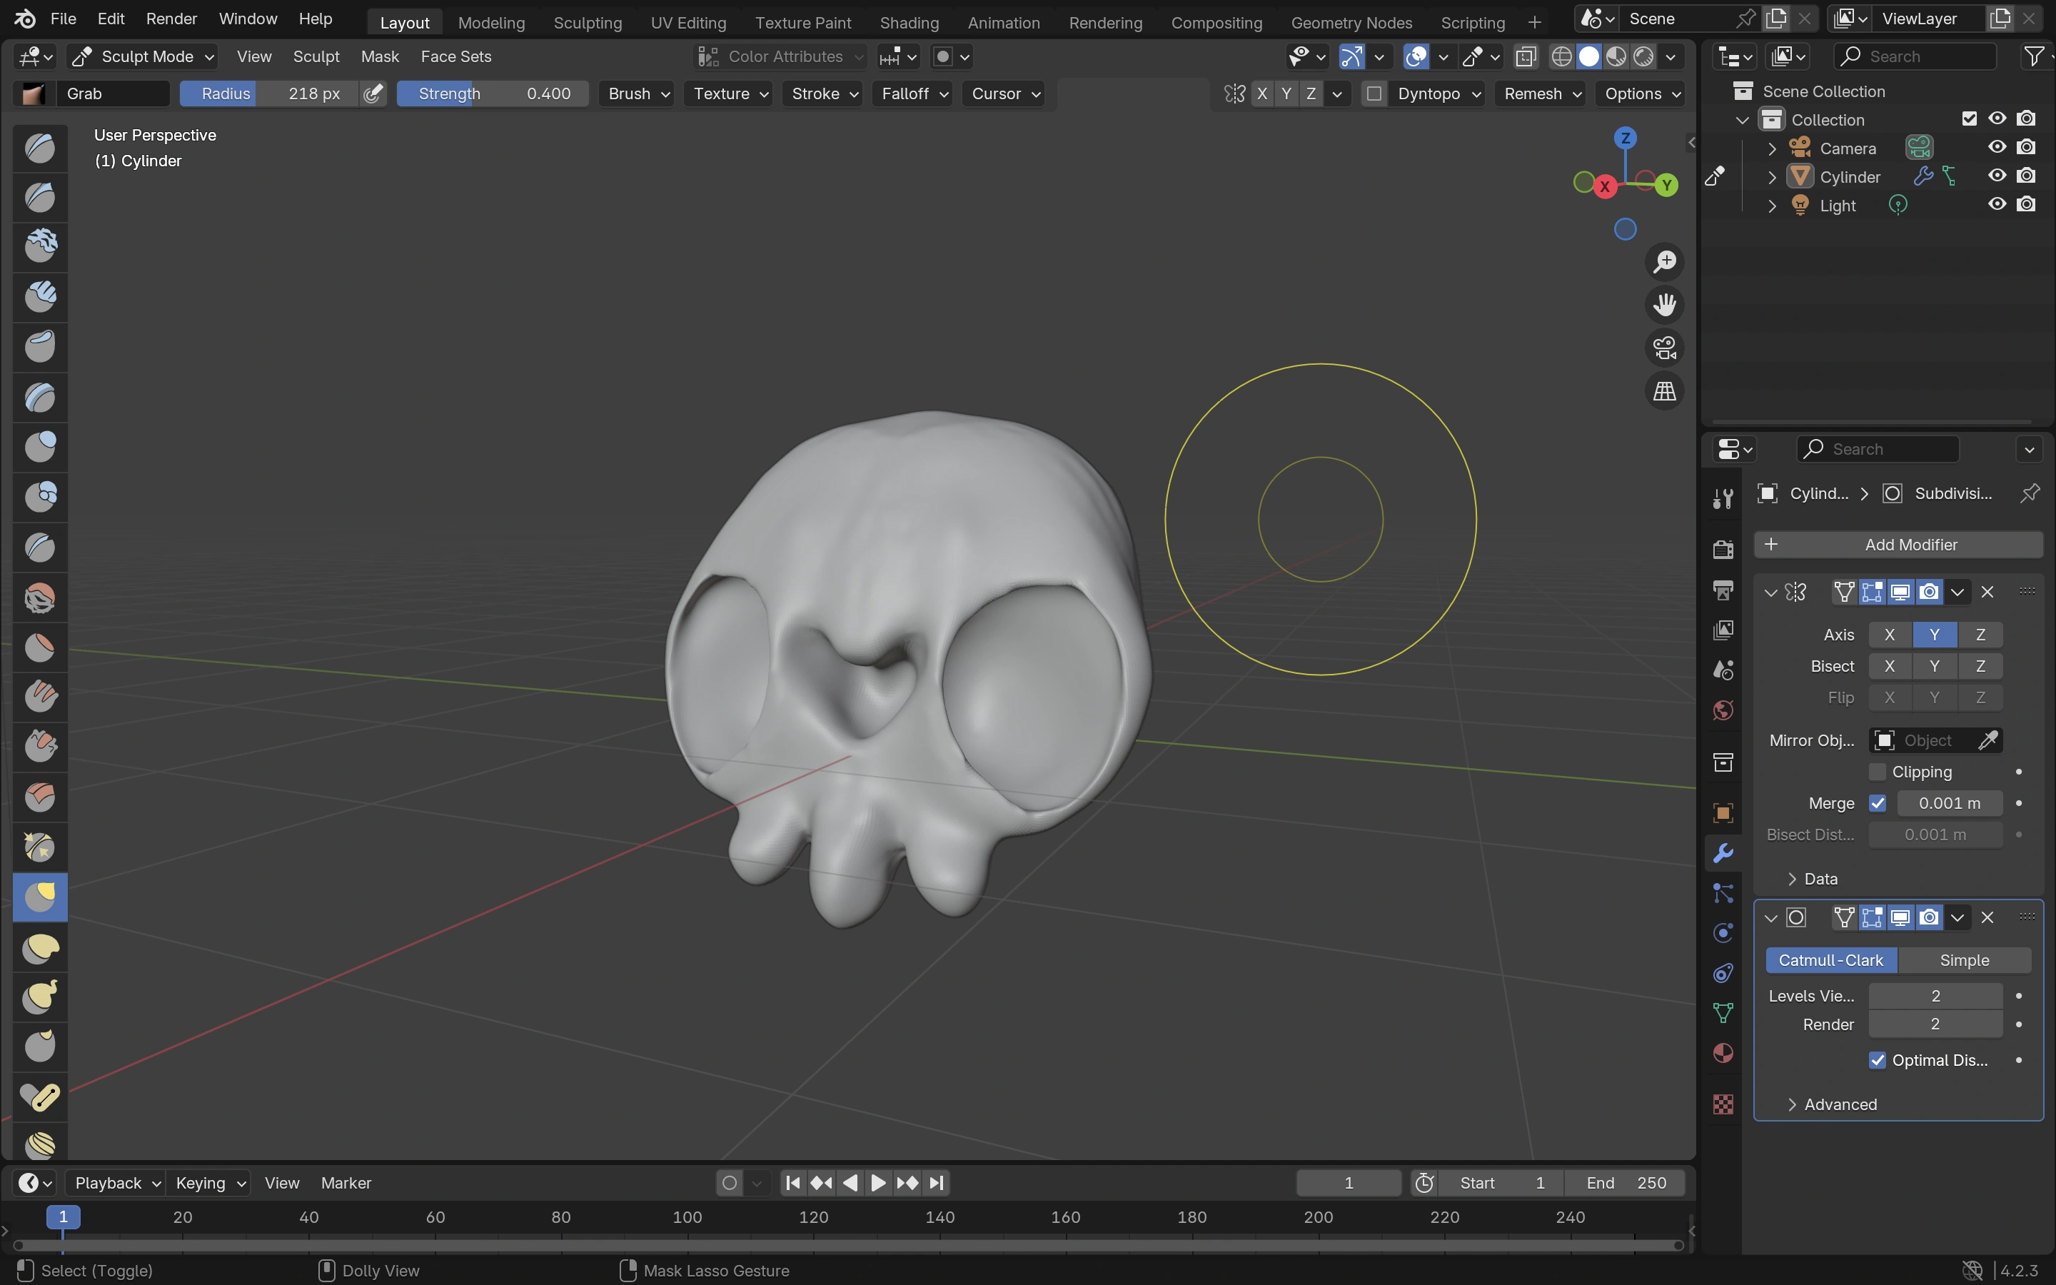
Task: Open Material properties tab icon
Action: pyautogui.click(x=1723, y=1054)
